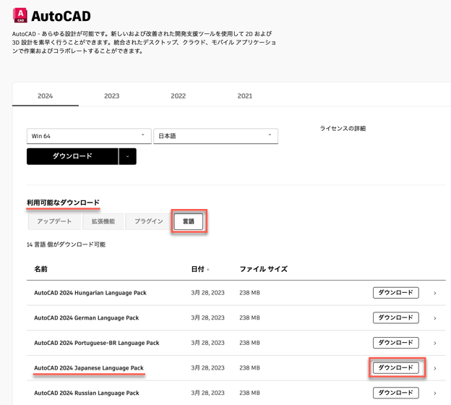The height and width of the screenshot is (405, 451).
Task: Expand details chevron for Portuguese-BR Language Pack
Action: (x=435, y=343)
